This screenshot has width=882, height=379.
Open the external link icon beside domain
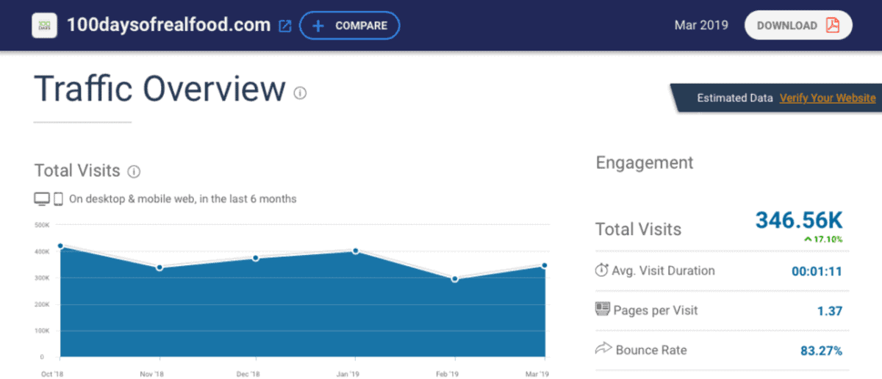pyautogui.click(x=285, y=26)
